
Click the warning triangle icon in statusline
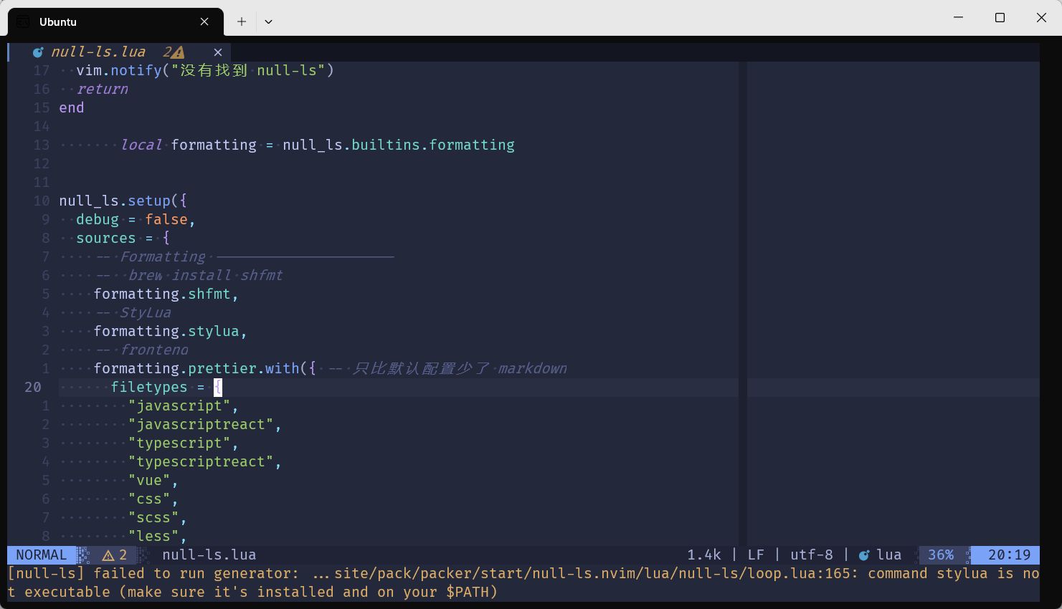pyautogui.click(x=108, y=555)
